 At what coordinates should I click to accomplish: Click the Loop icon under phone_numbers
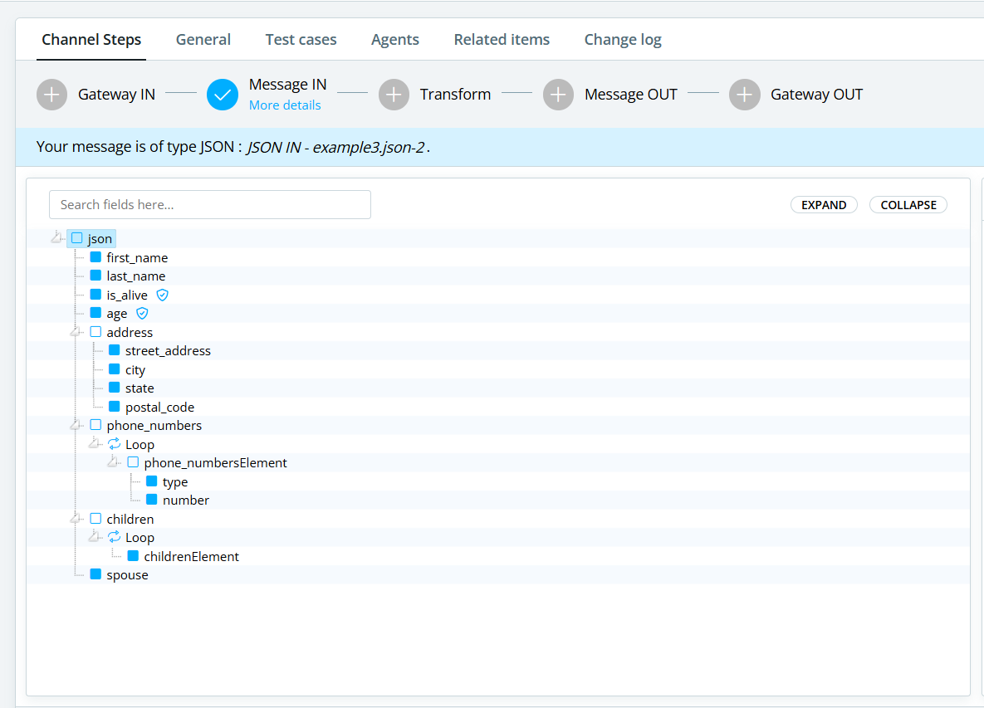(x=113, y=443)
